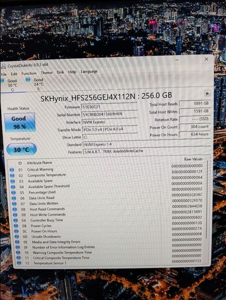
Task: Click the status circle for Temperature Sensor 1
Action: [x=19, y=263]
